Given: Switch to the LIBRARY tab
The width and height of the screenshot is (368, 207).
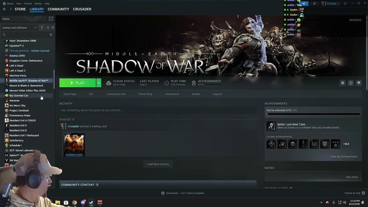Looking at the screenshot, I should (x=37, y=9).
